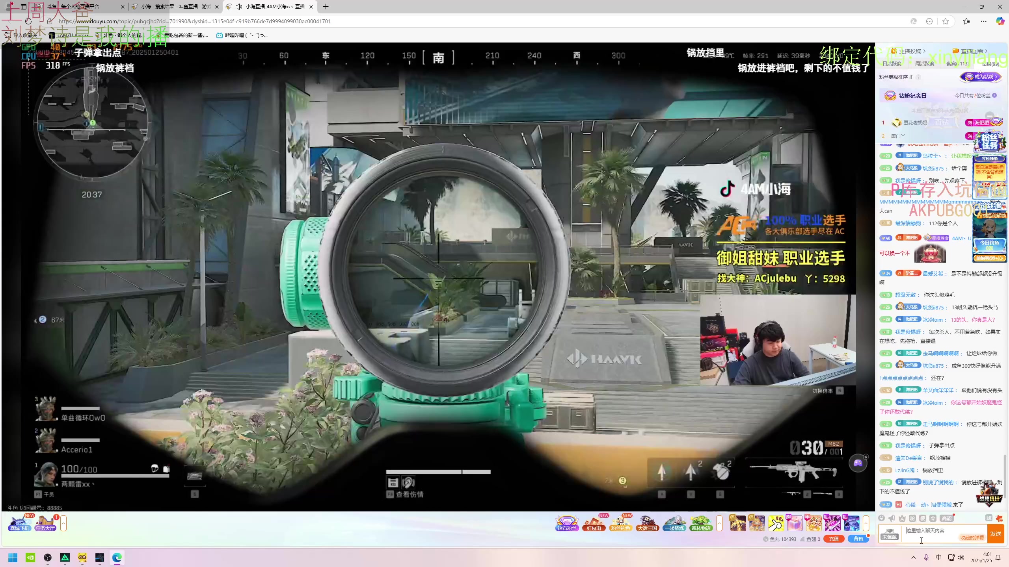Screen dimensions: 1009x567
Task: Refresh the page with the reload icon
Action: (28, 21)
